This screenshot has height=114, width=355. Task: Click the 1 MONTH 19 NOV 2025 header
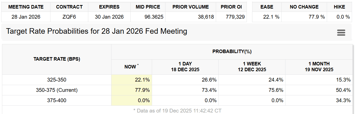tap(319, 67)
